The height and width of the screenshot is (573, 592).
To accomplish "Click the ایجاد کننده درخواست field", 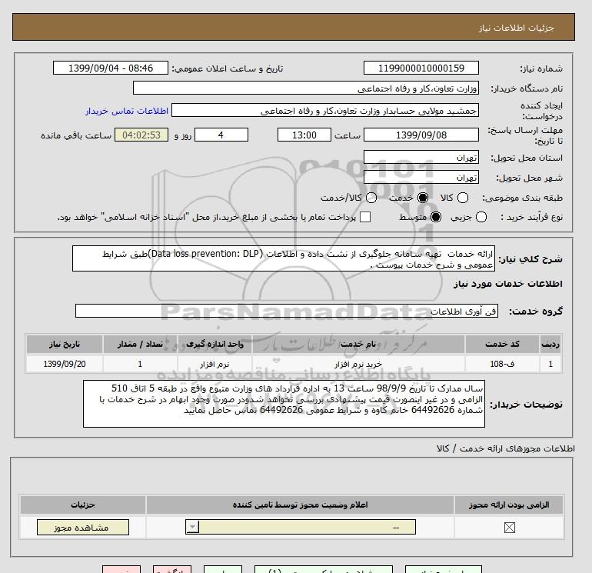I will coord(325,111).
